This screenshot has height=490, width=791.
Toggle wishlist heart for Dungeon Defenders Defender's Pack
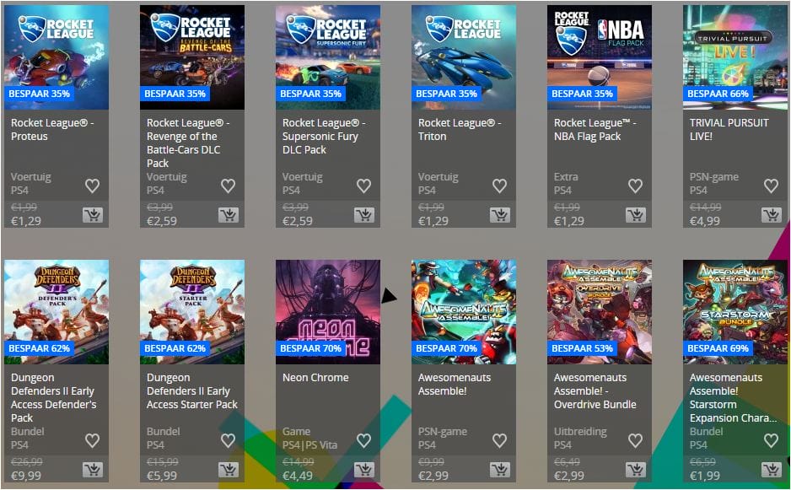coord(92,440)
